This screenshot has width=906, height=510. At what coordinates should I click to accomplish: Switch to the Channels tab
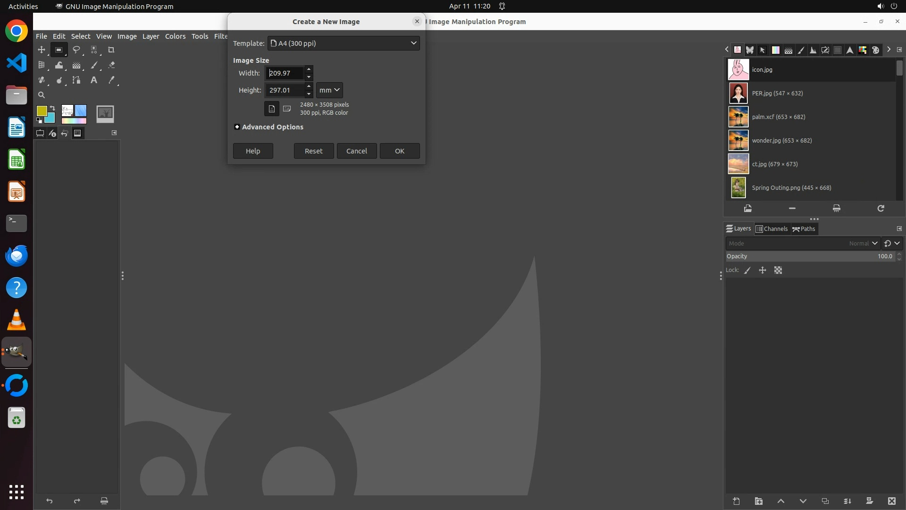coord(772,229)
